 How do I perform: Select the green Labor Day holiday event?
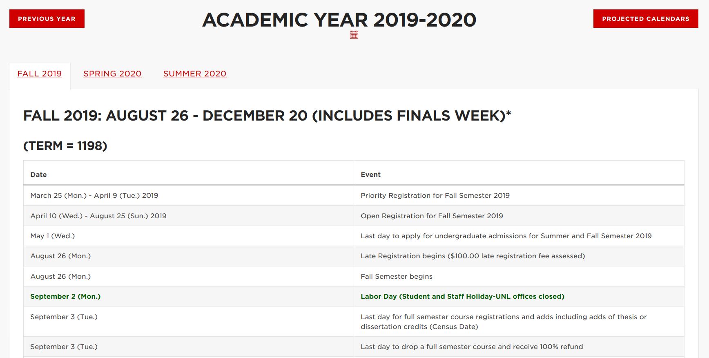(x=462, y=297)
